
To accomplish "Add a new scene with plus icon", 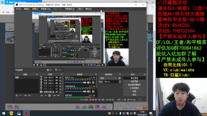I will (17, 95).
